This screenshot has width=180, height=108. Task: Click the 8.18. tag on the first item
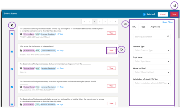pos(37,34)
